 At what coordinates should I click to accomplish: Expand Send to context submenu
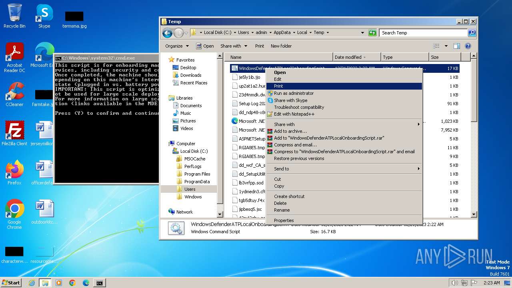[x=344, y=169]
